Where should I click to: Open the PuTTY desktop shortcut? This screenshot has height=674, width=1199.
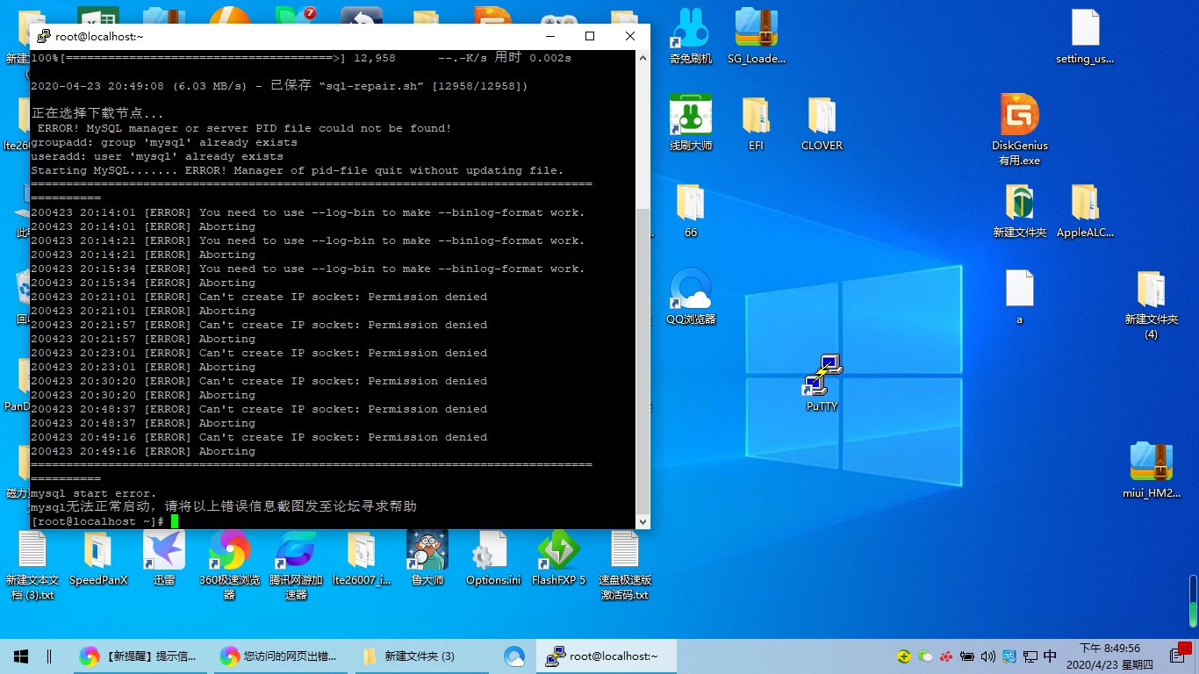pyautogui.click(x=822, y=376)
